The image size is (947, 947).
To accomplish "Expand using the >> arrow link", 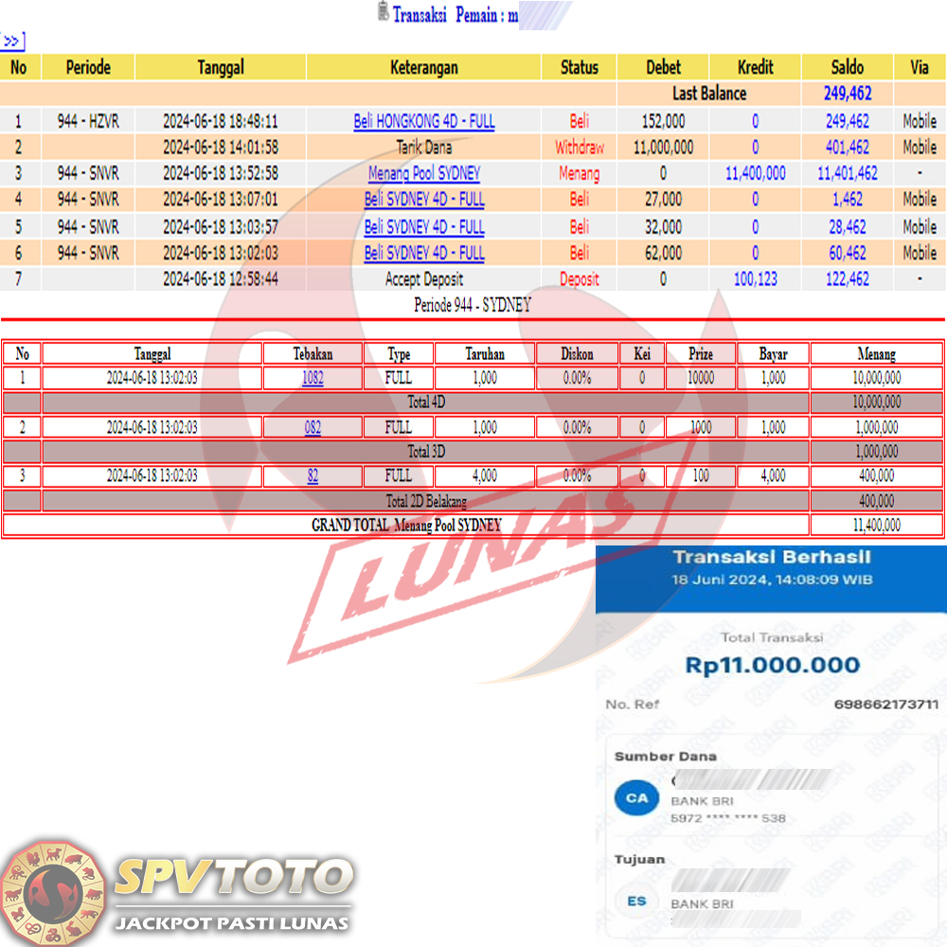I will (x=12, y=41).
